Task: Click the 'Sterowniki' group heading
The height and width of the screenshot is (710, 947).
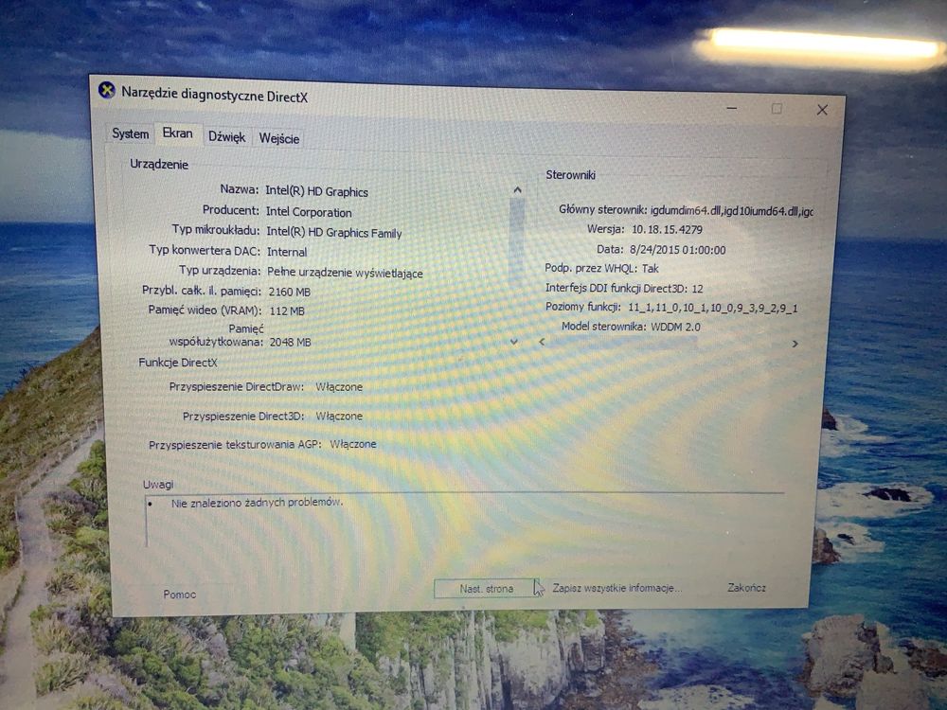Action: tap(570, 174)
